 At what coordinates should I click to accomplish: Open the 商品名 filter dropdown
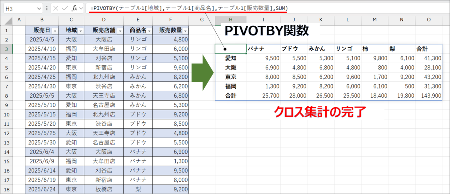point(149,31)
